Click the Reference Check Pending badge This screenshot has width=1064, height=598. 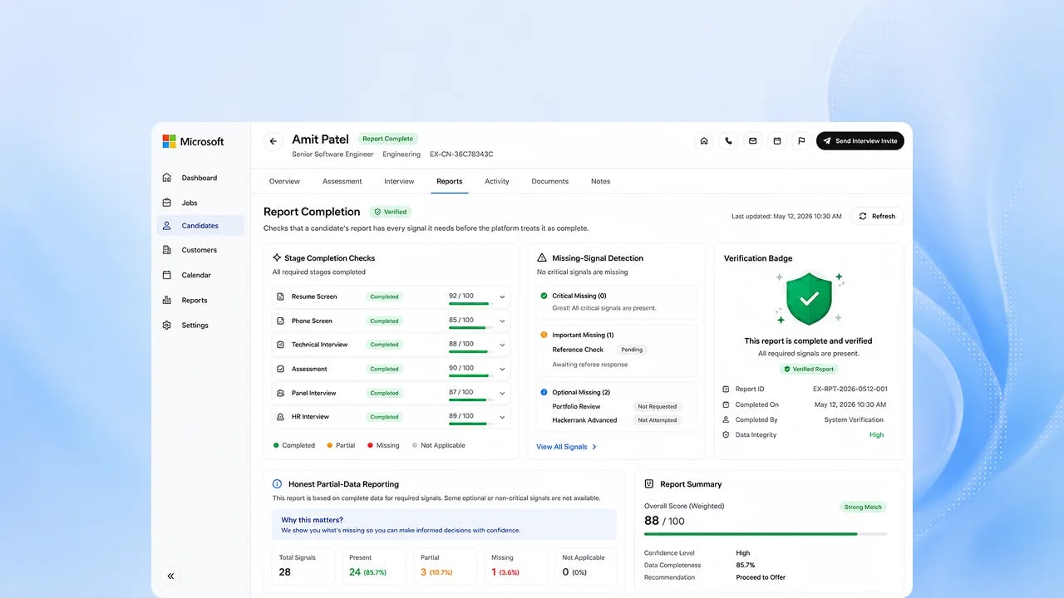pos(632,350)
